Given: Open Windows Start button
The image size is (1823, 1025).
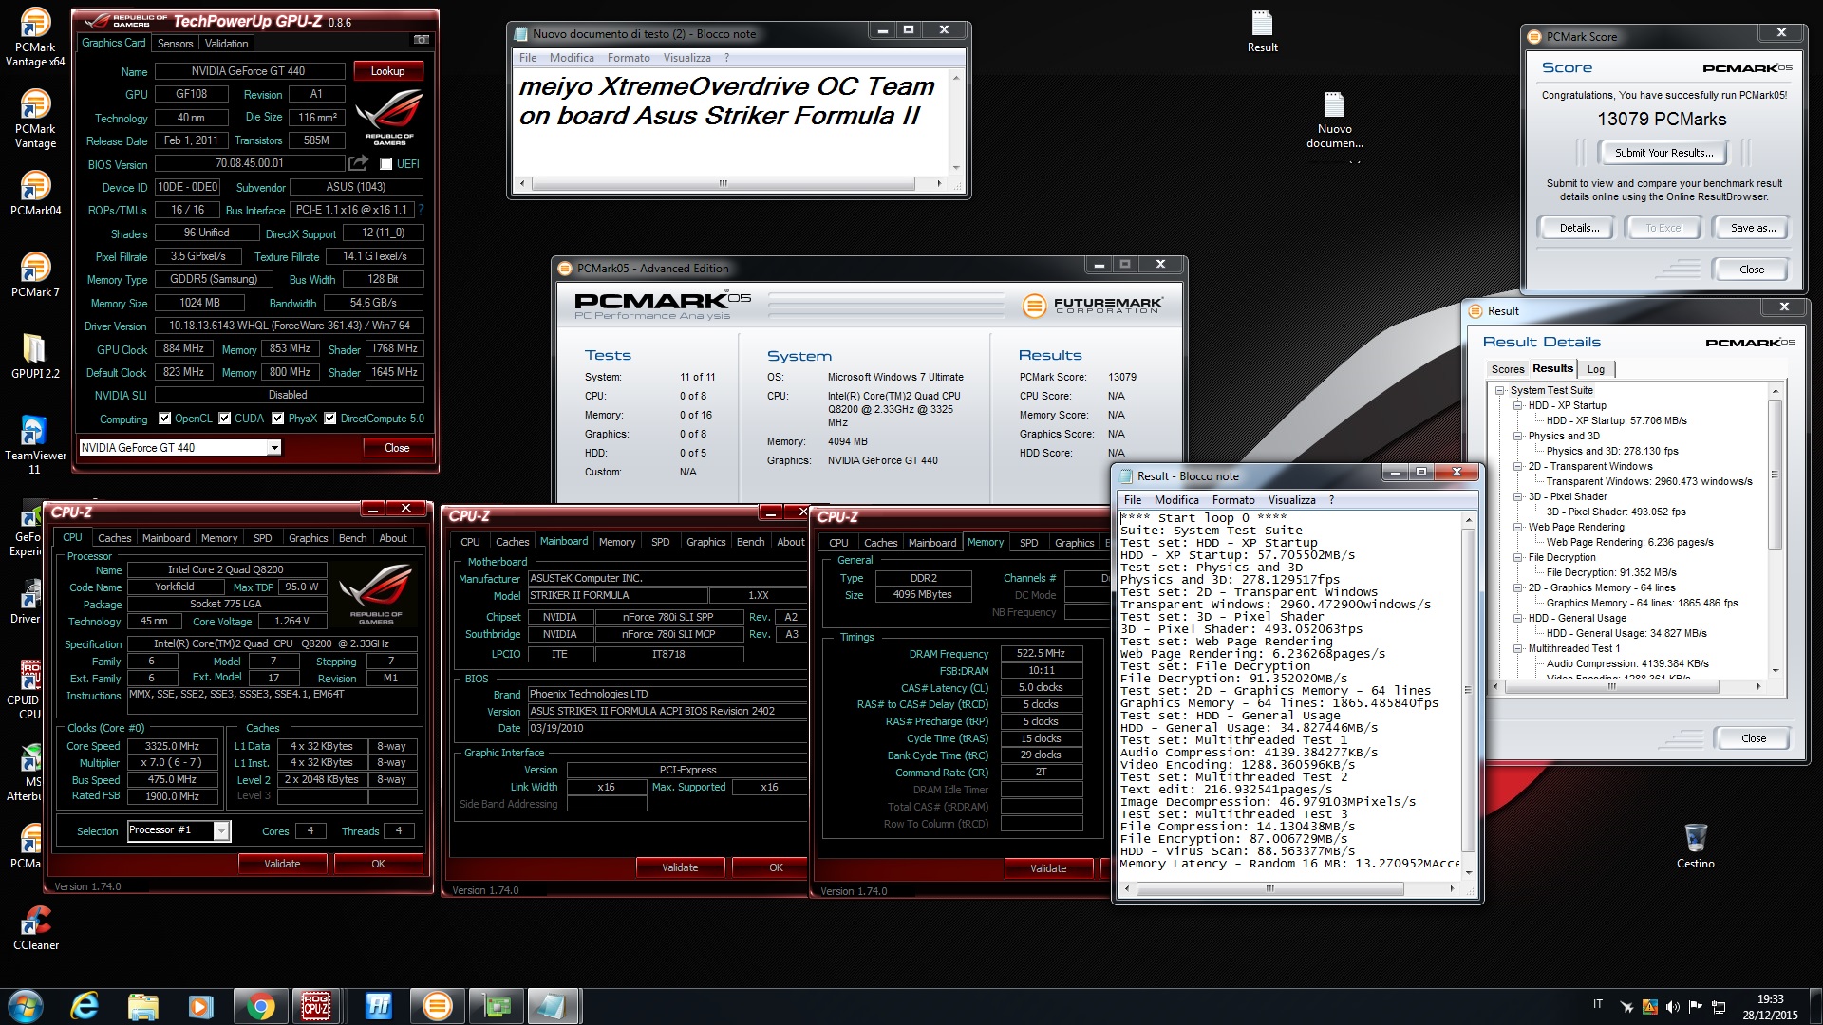Looking at the screenshot, I should pos(26,1006).
